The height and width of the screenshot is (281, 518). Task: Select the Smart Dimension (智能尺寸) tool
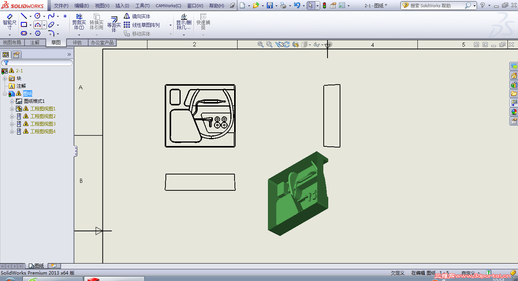[9, 22]
